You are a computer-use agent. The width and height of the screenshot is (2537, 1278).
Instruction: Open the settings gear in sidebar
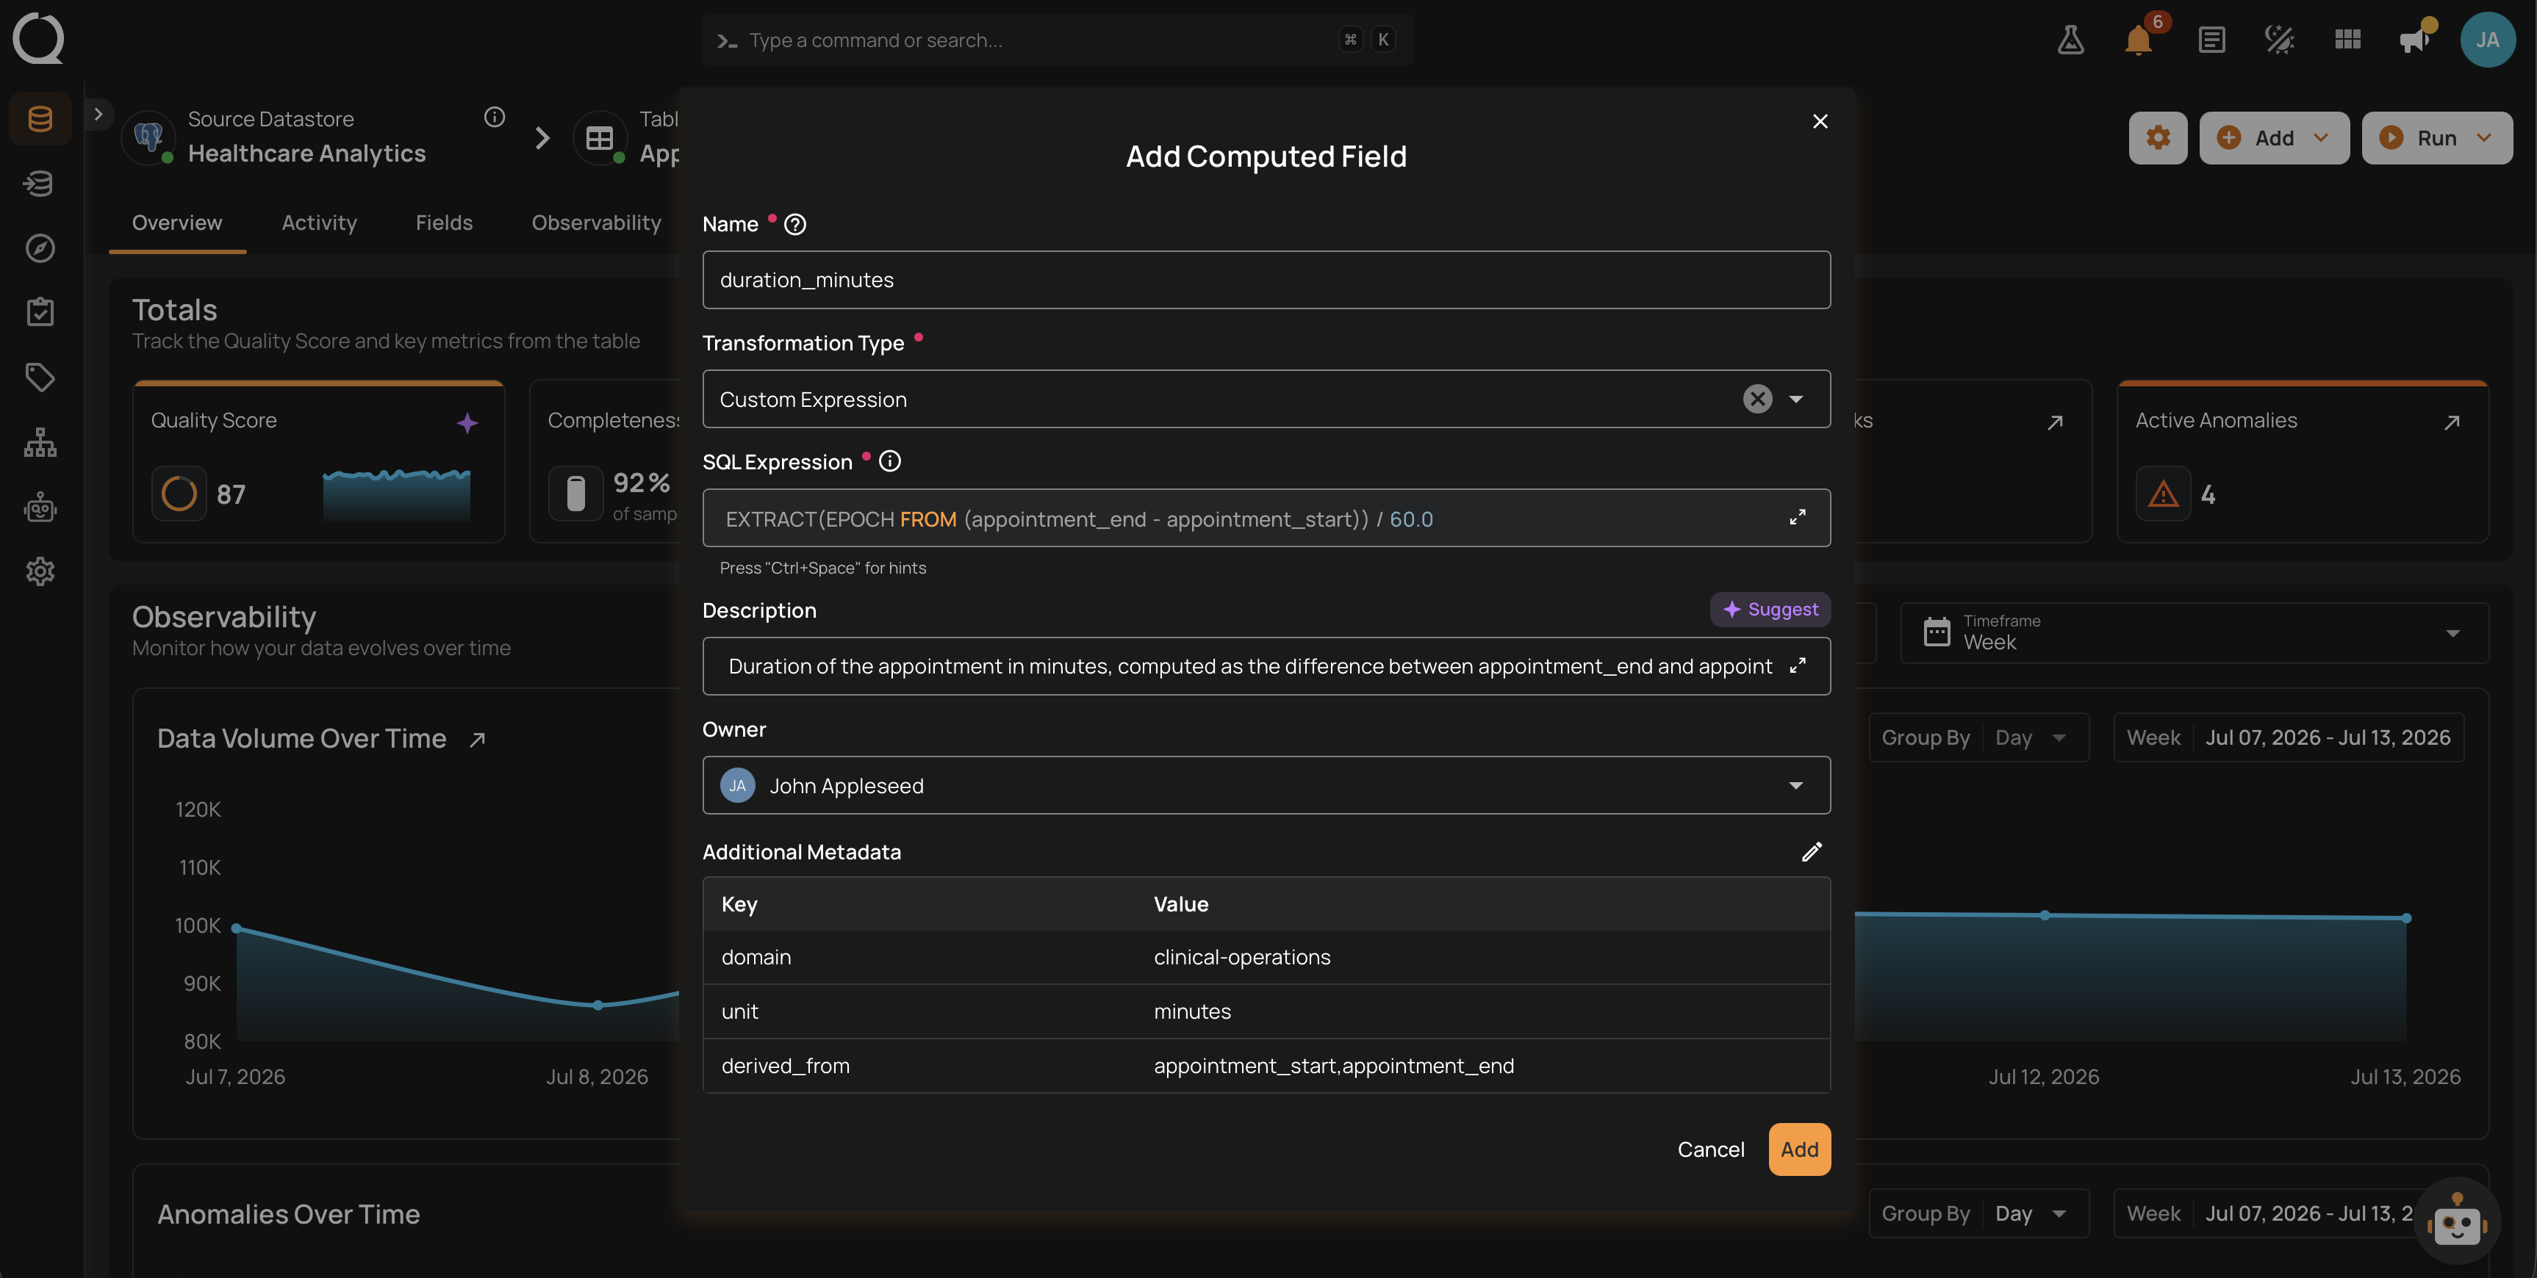40,571
